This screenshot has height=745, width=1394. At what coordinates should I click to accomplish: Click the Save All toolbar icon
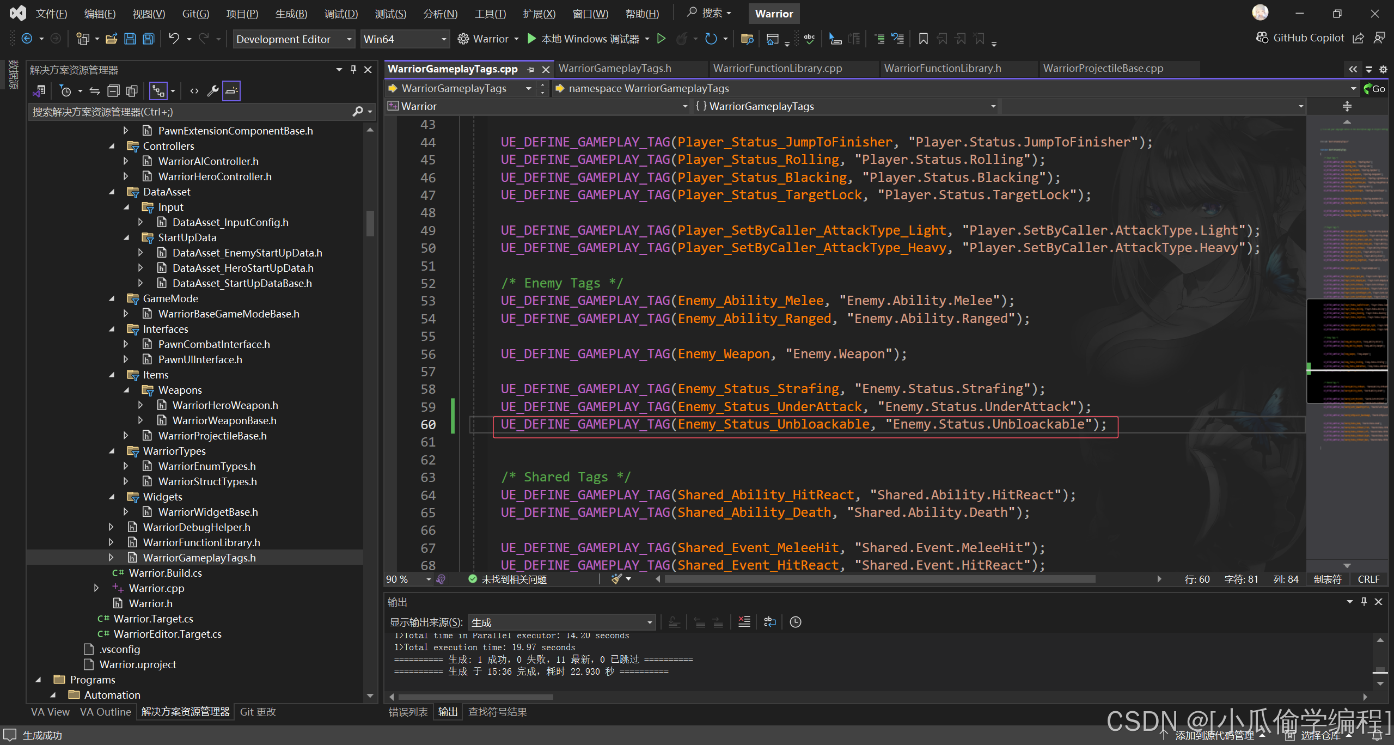(x=149, y=39)
